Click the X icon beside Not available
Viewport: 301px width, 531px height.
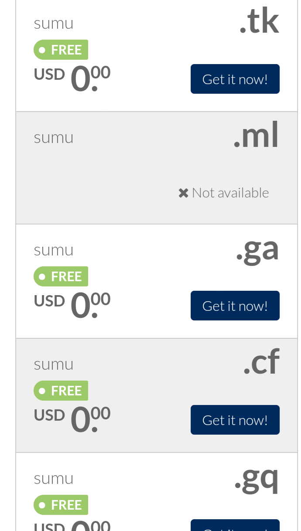pos(183,193)
